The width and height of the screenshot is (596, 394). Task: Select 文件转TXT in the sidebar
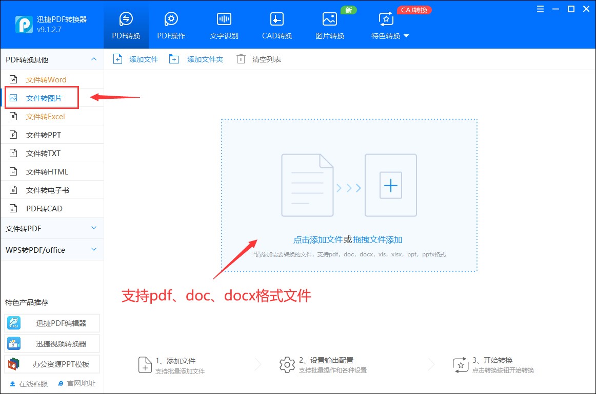[x=52, y=153]
